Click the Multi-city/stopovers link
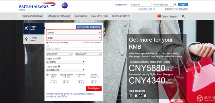The width and height of the screenshot is (215, 103). coord(92,43)
